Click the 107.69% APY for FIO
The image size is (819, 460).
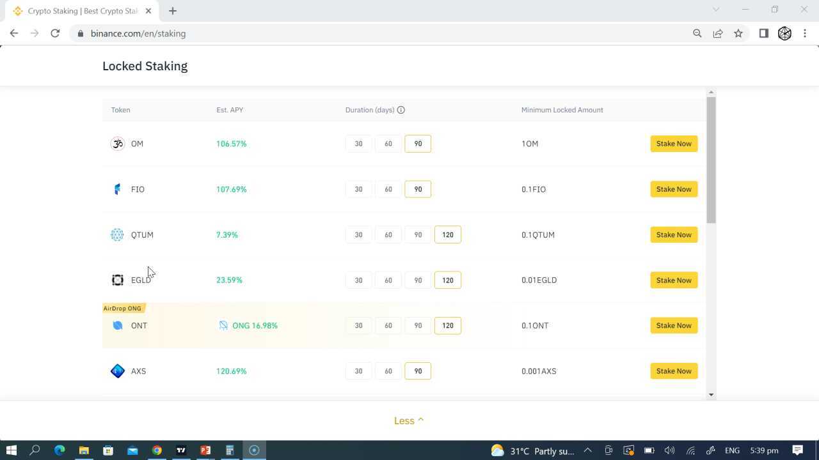pos(231,189)
